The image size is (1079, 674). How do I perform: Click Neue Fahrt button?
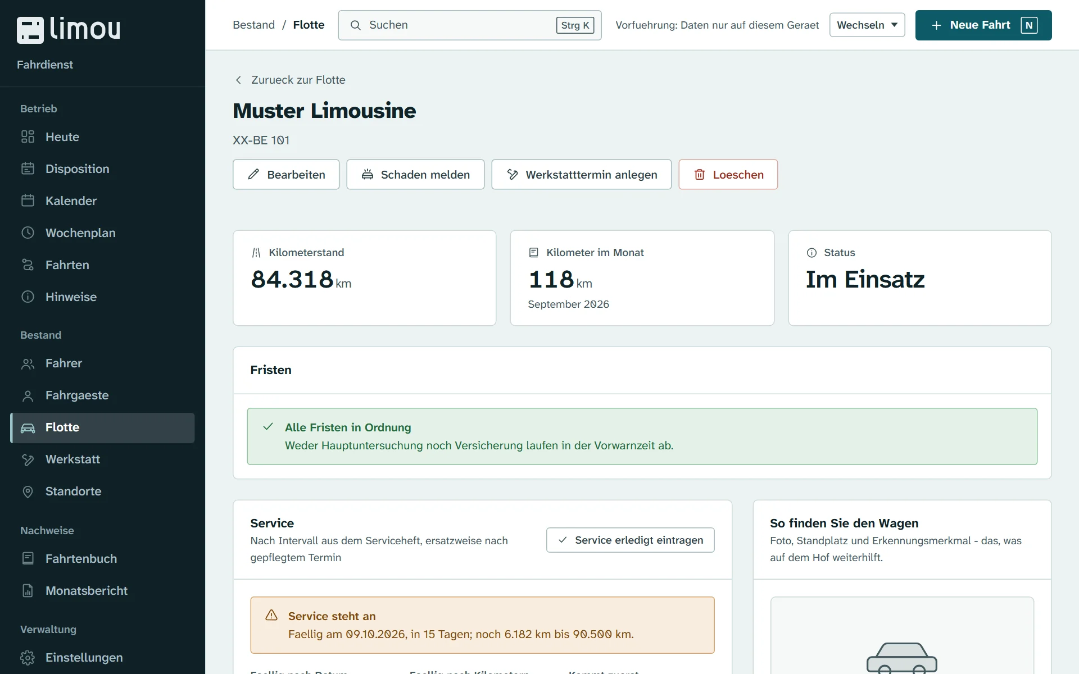coord(983,25)
